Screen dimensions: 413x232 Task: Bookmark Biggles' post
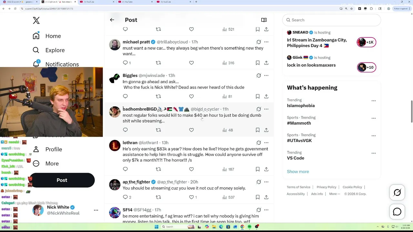pos(257,96)
